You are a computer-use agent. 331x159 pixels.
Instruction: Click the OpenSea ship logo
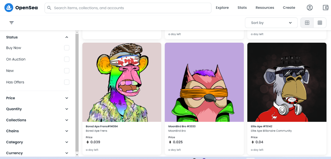9,8
